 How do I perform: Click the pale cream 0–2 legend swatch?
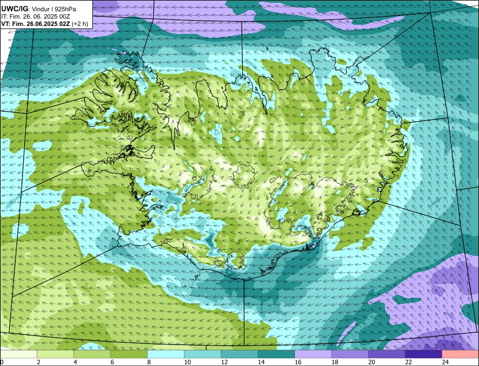(x=19, y=354)
